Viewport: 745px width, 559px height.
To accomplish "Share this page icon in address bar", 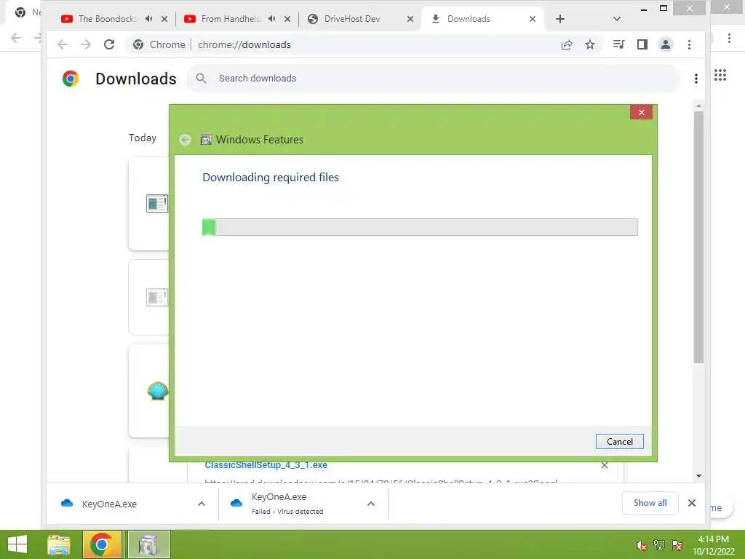I will pos(566,44).
